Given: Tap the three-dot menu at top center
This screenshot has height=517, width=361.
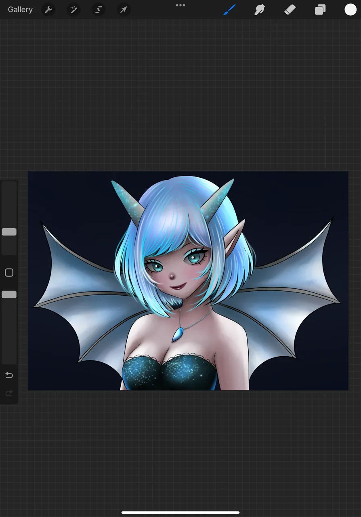Looking at the screenshot, I should click(180, 5).
